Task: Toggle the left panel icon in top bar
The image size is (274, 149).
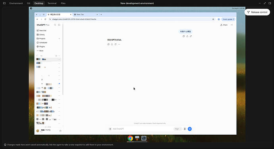Action: coord(4,3)
